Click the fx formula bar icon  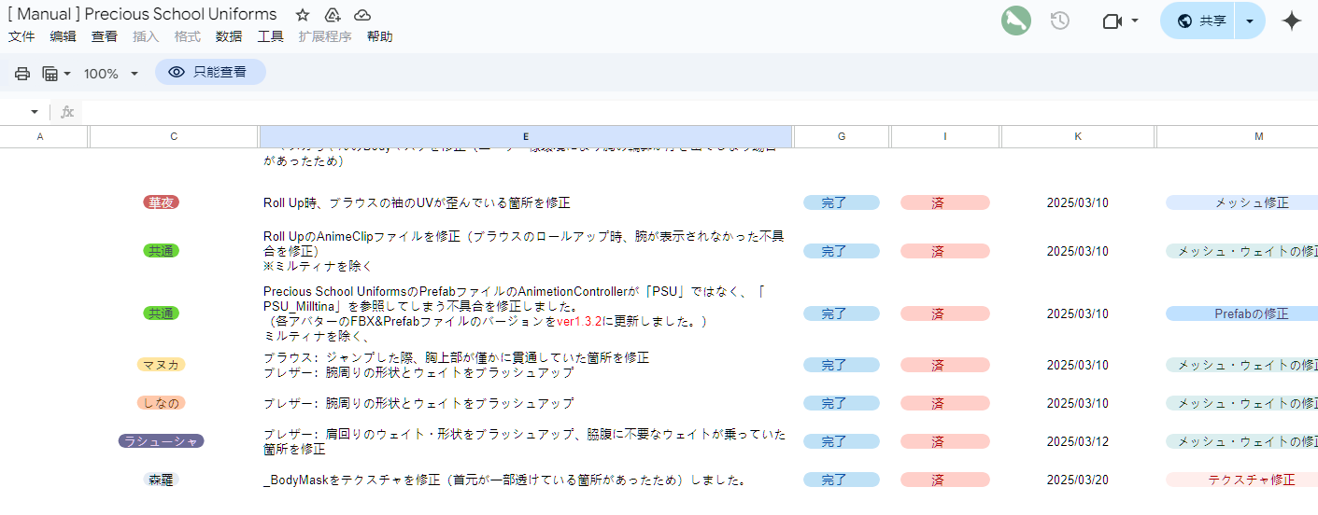(x=67, y=112)
